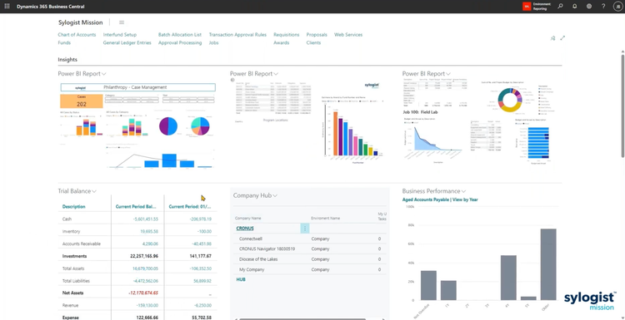Viewport: 625px width, 320px height.
Task: Open Requisitions link
Action: coord(286,35)
